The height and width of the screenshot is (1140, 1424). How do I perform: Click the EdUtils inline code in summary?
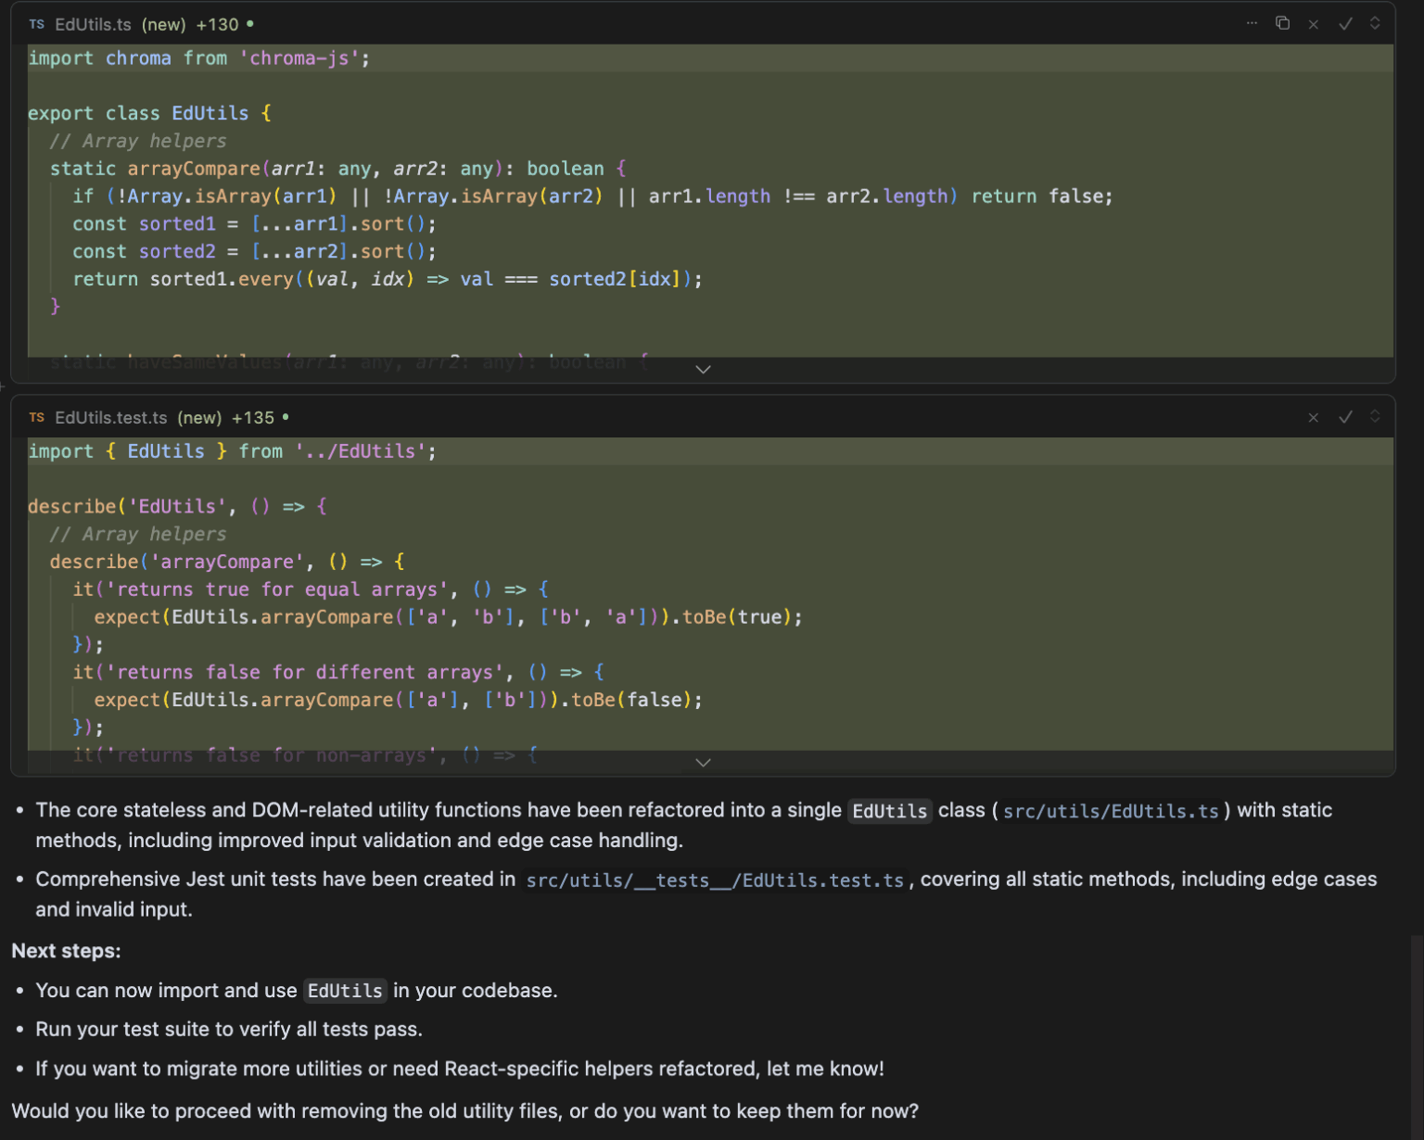pyautogui.click(x=889, y=811)
